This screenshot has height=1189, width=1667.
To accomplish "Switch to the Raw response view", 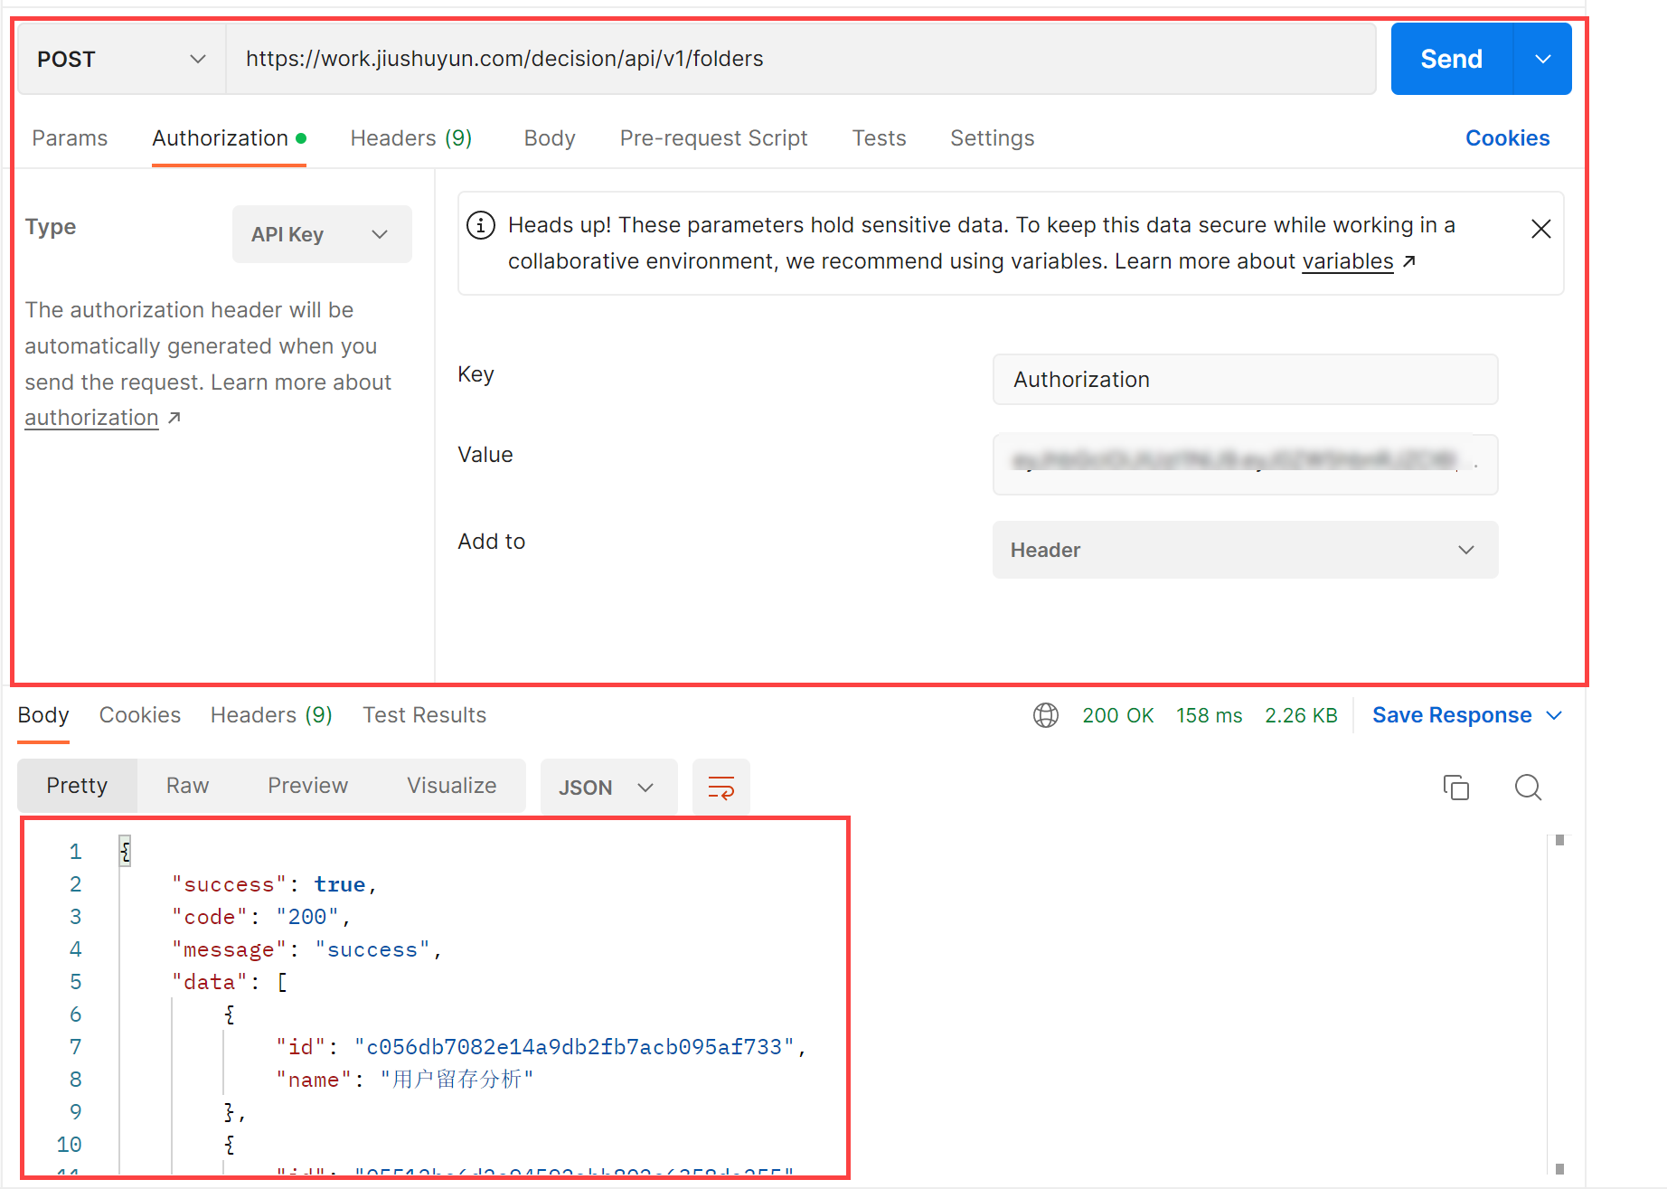I will click(187, 786).
